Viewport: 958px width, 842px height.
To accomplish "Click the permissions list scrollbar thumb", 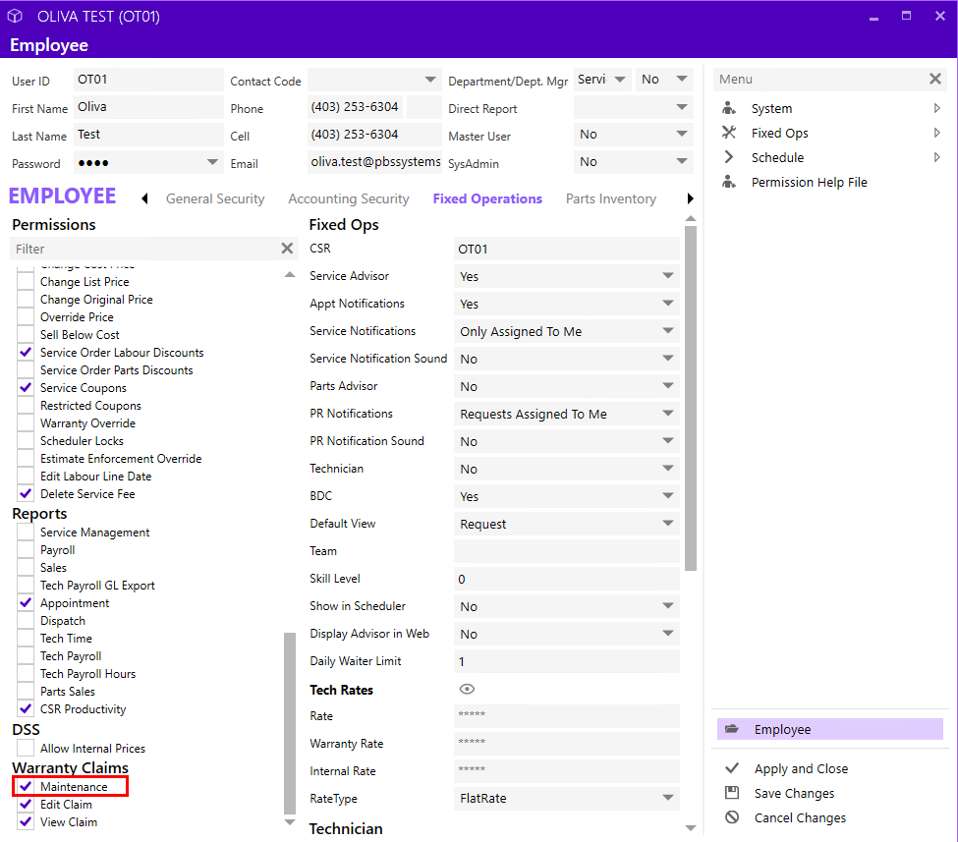I will (290, 723).
